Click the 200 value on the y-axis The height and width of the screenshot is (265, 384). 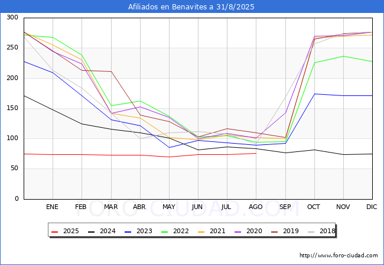pyautogui.click(x=12, y=78)
